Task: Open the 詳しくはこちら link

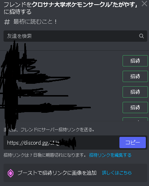Action: pyautogui.click(x=117, y=173)
